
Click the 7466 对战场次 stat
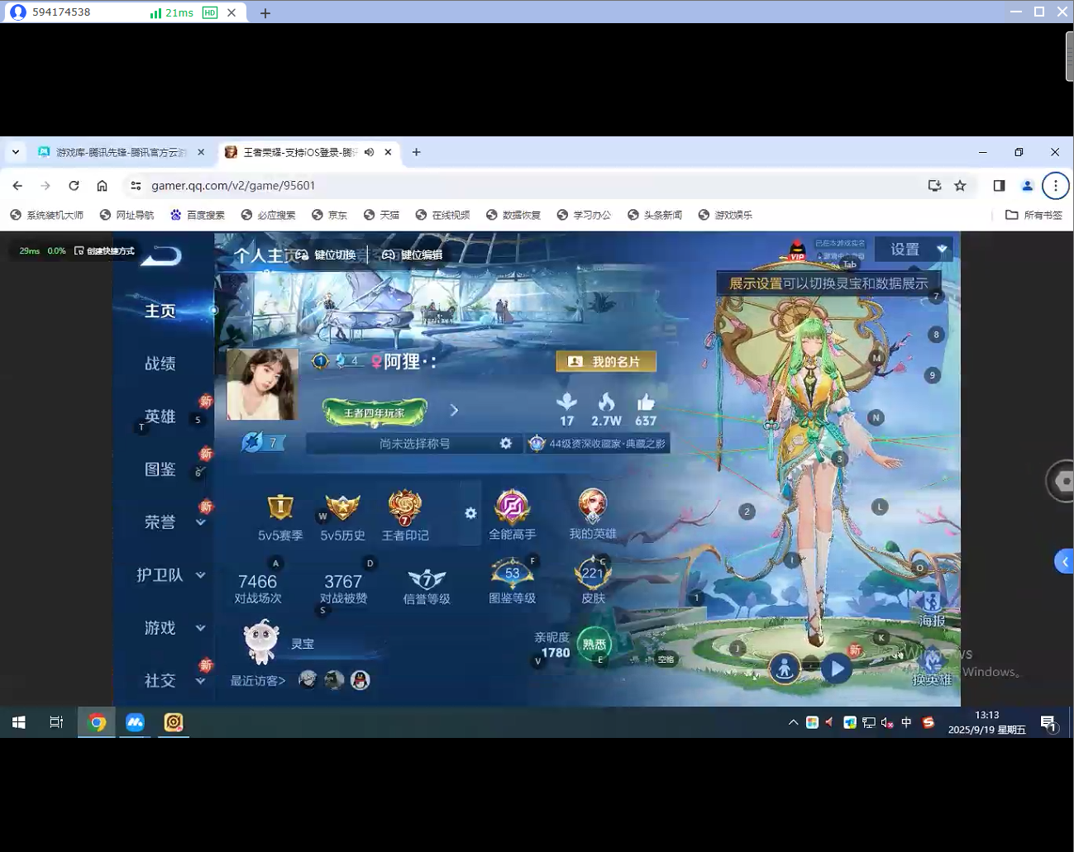pos(258,588)
